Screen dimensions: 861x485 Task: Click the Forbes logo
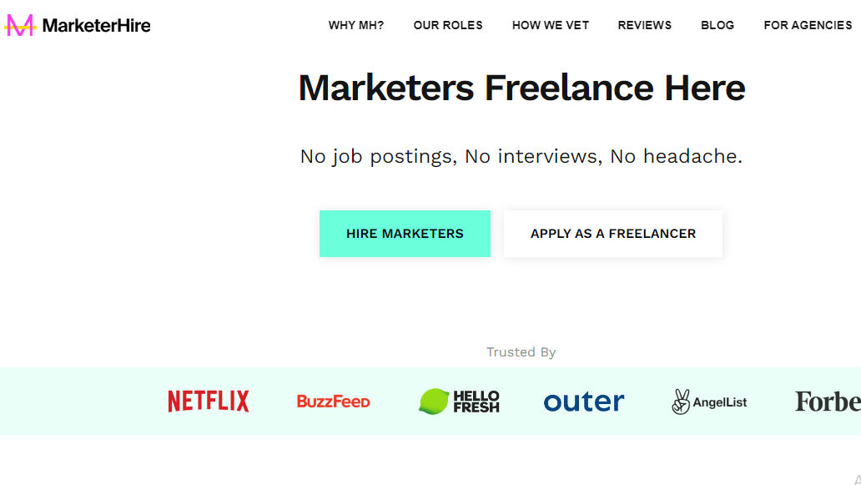point(828,402)
